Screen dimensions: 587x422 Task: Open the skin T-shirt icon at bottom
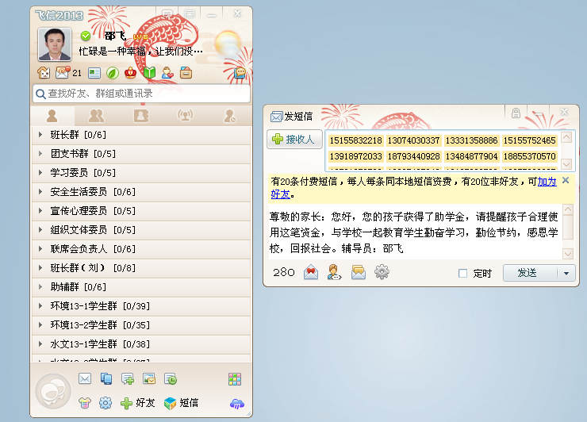(x=85, y=403)
